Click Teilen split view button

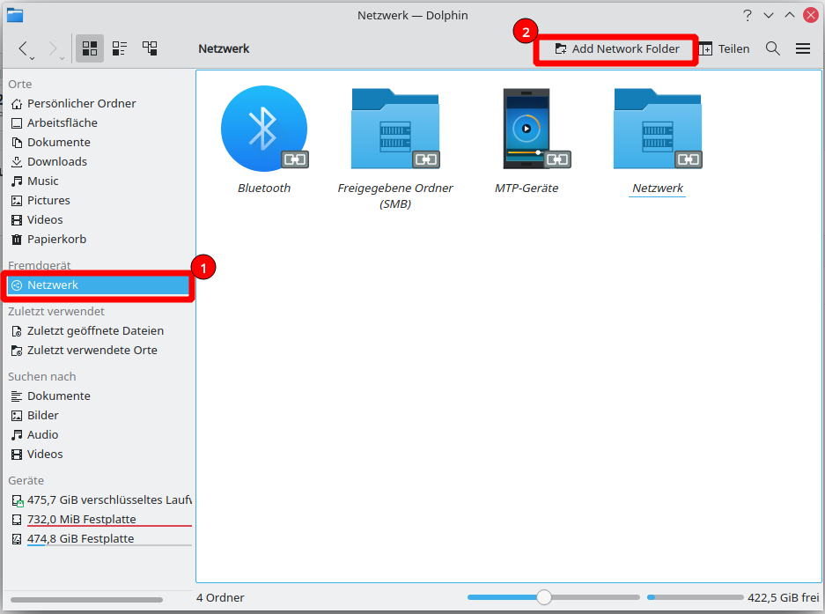click(x=724, y=49)
